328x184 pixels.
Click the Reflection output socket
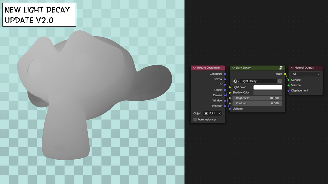click(225, 106)
